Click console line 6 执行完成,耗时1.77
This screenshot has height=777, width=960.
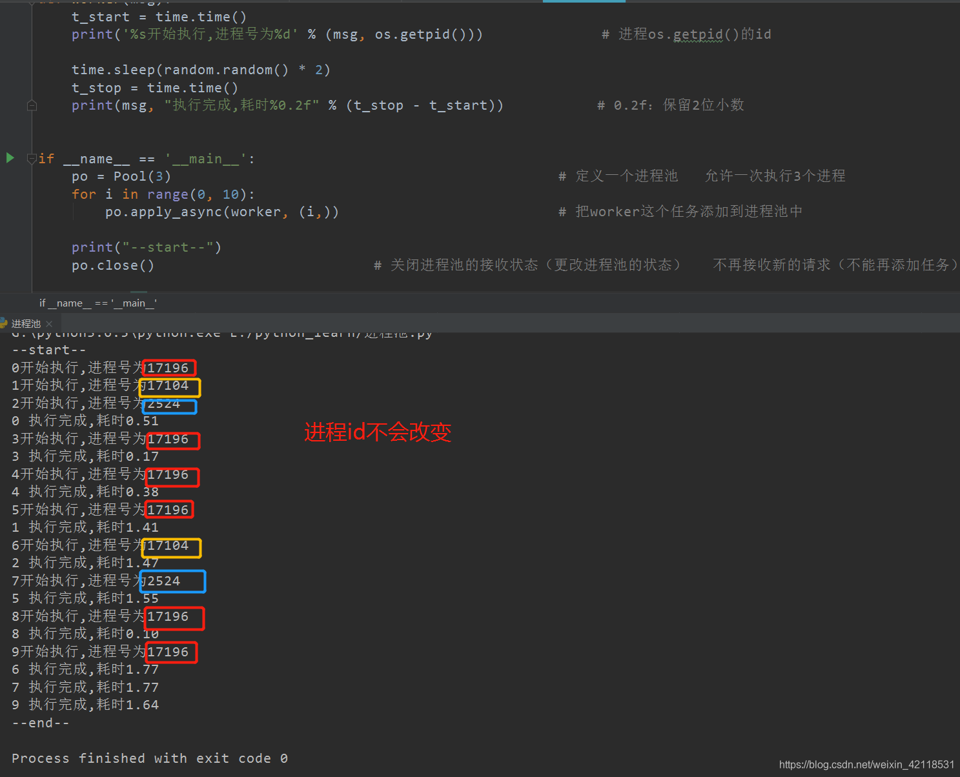85,669
